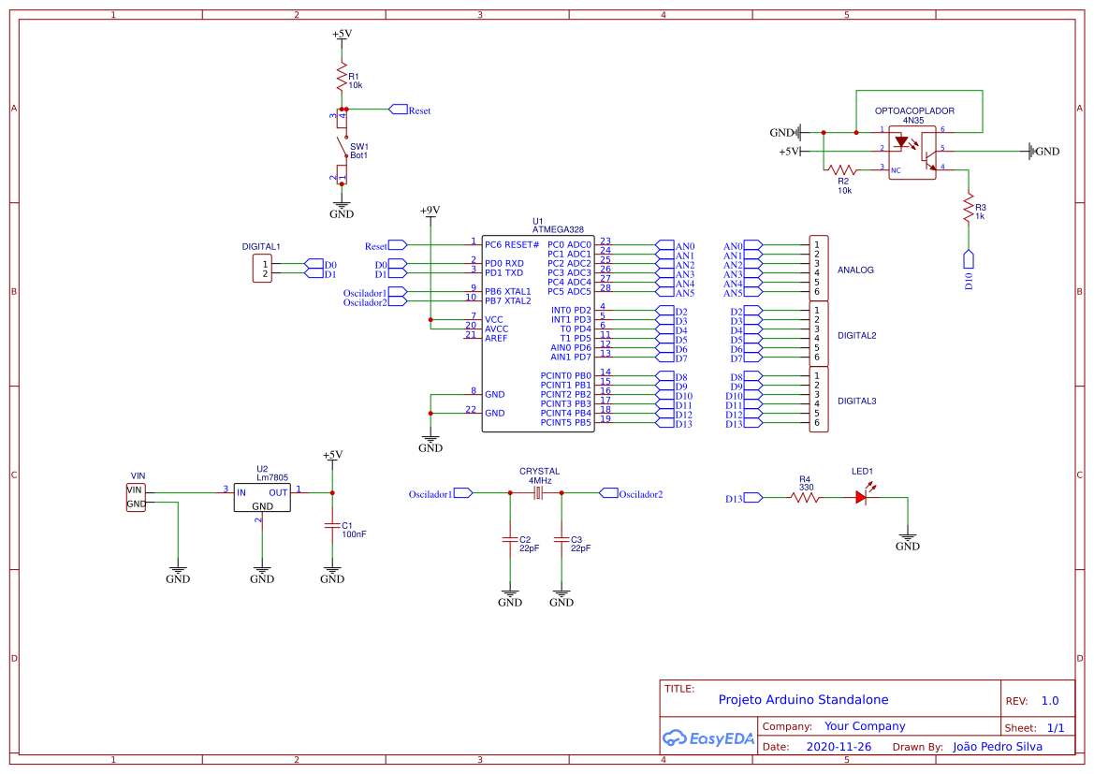Click the EasyEDA logo in the title block
Image resolution: width=1094 pixels, height=774 pixels.
point(708,738)
